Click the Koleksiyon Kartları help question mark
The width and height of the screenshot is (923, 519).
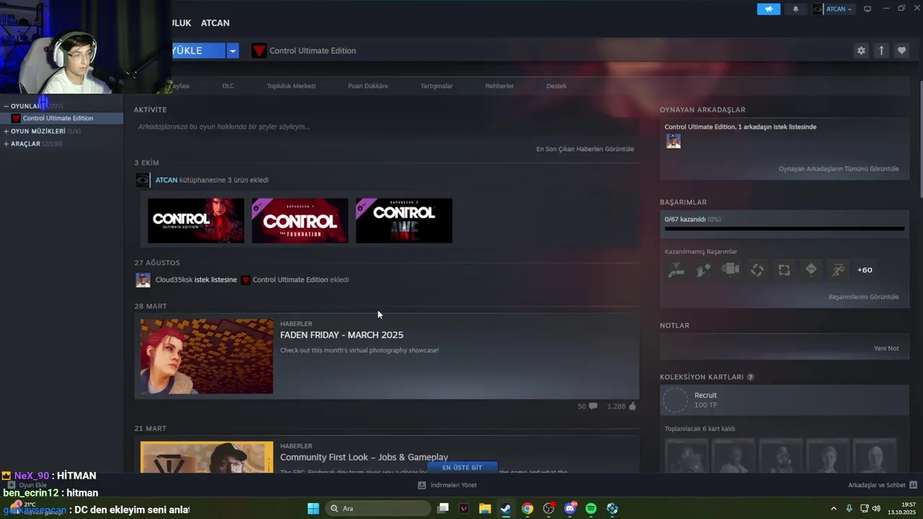pos(751,377)
